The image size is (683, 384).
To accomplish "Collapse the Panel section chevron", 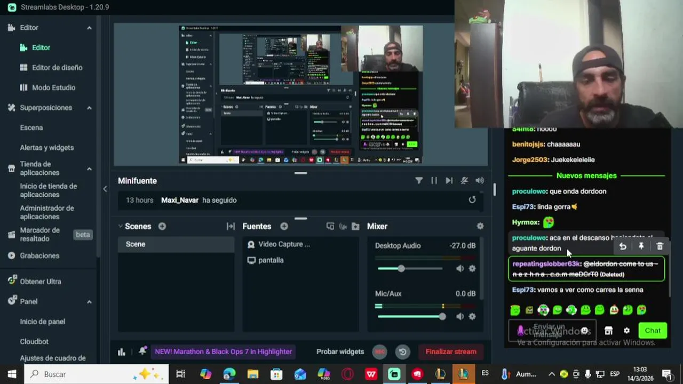I will click(89, 301).
